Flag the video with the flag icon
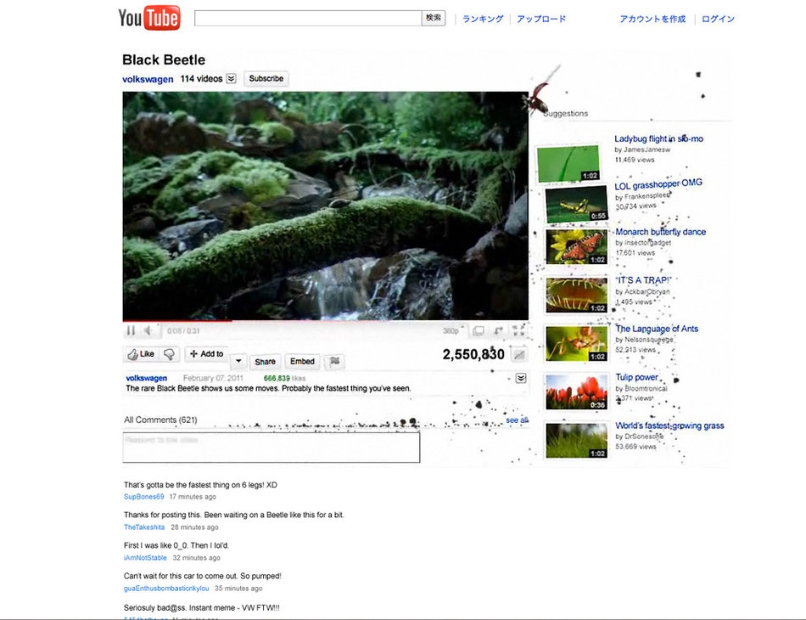The width and height of the screenshot is (806, 620). pos(334,361)
